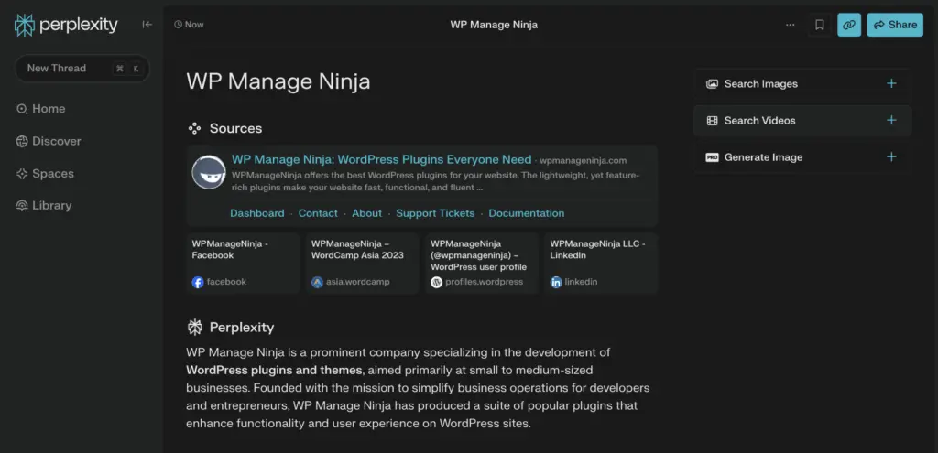The width and height of the screenshot is (938, 453).
Task: Click the Perplexity answer section icon
Action: click(194, 328)
